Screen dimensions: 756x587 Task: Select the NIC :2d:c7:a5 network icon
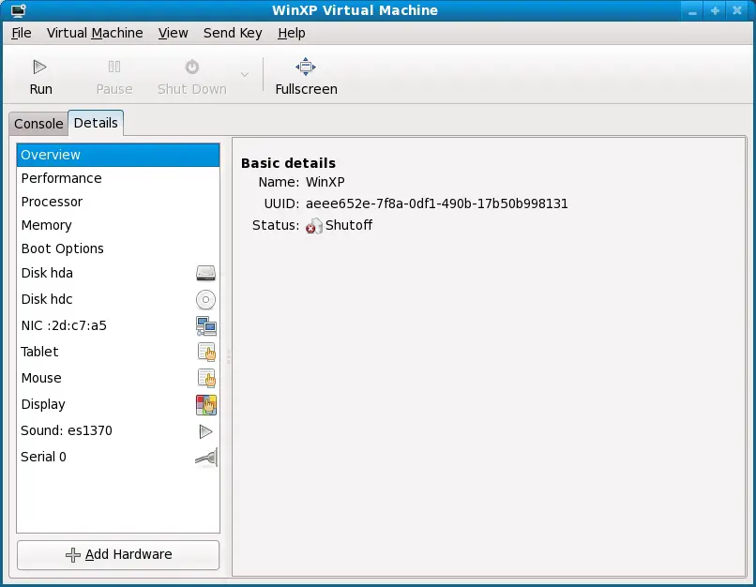tap(205, 325)
